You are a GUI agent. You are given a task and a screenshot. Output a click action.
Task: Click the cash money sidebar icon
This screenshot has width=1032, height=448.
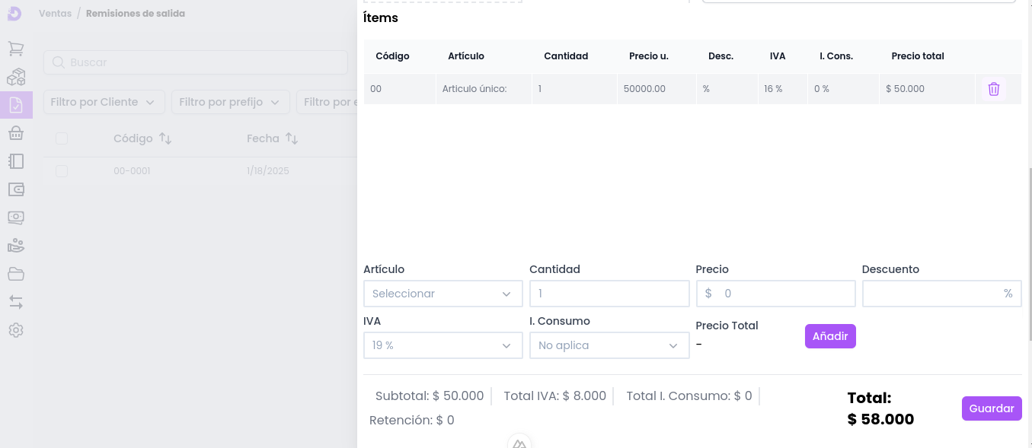(16, 218)
